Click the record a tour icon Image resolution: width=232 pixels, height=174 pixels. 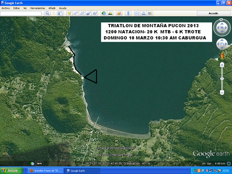click(95, 13)
